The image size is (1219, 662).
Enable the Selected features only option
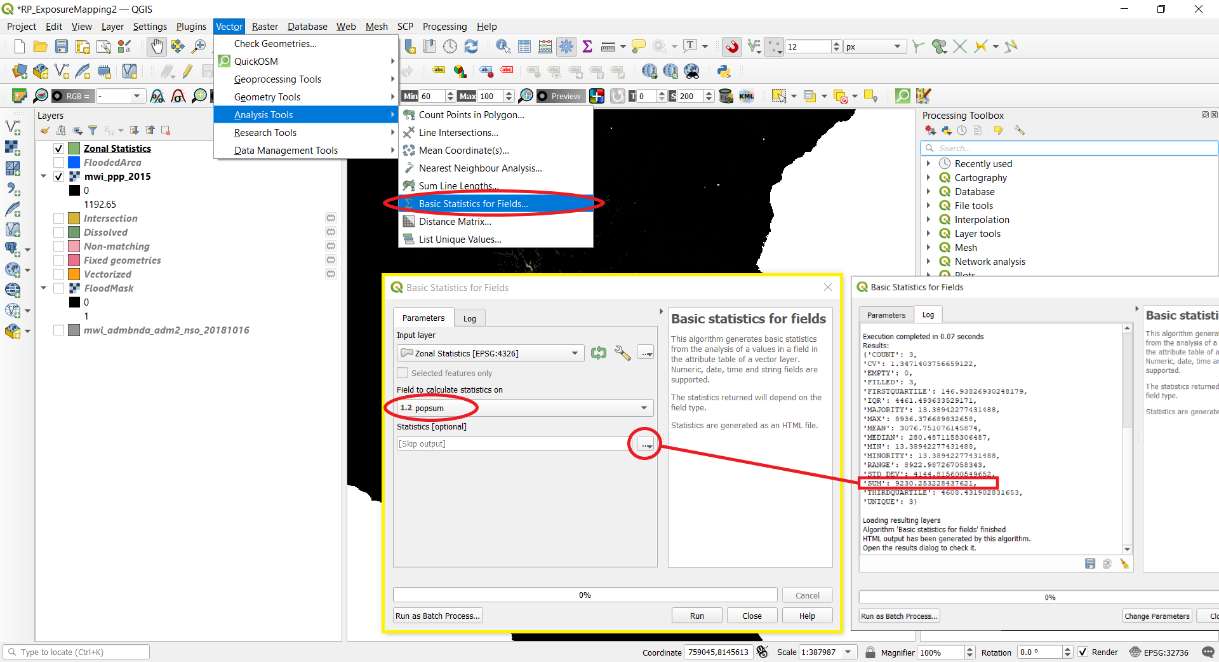pos(402,373)
